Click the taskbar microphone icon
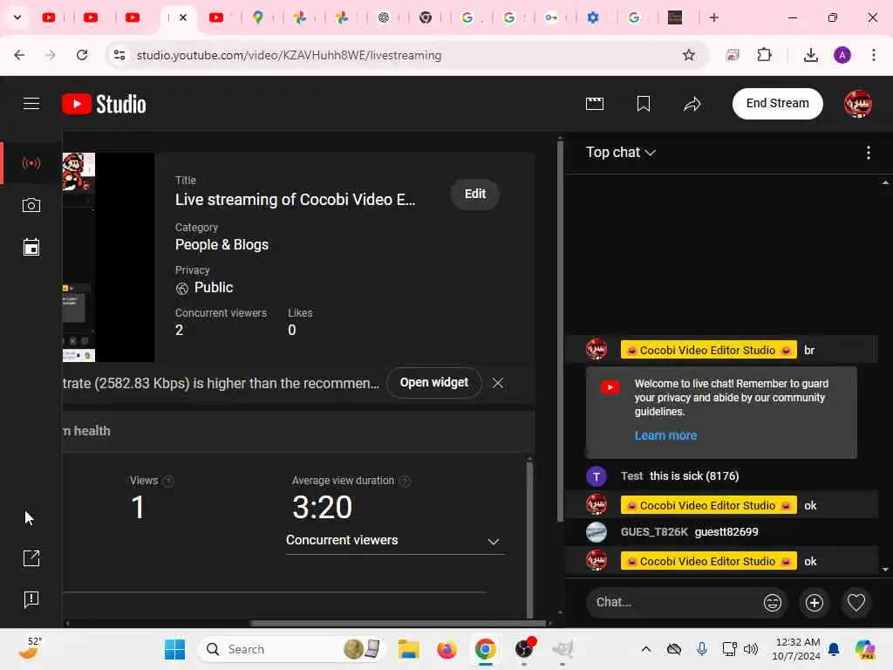The height and width of the screenshot is (670, 893). click(702, 649)
